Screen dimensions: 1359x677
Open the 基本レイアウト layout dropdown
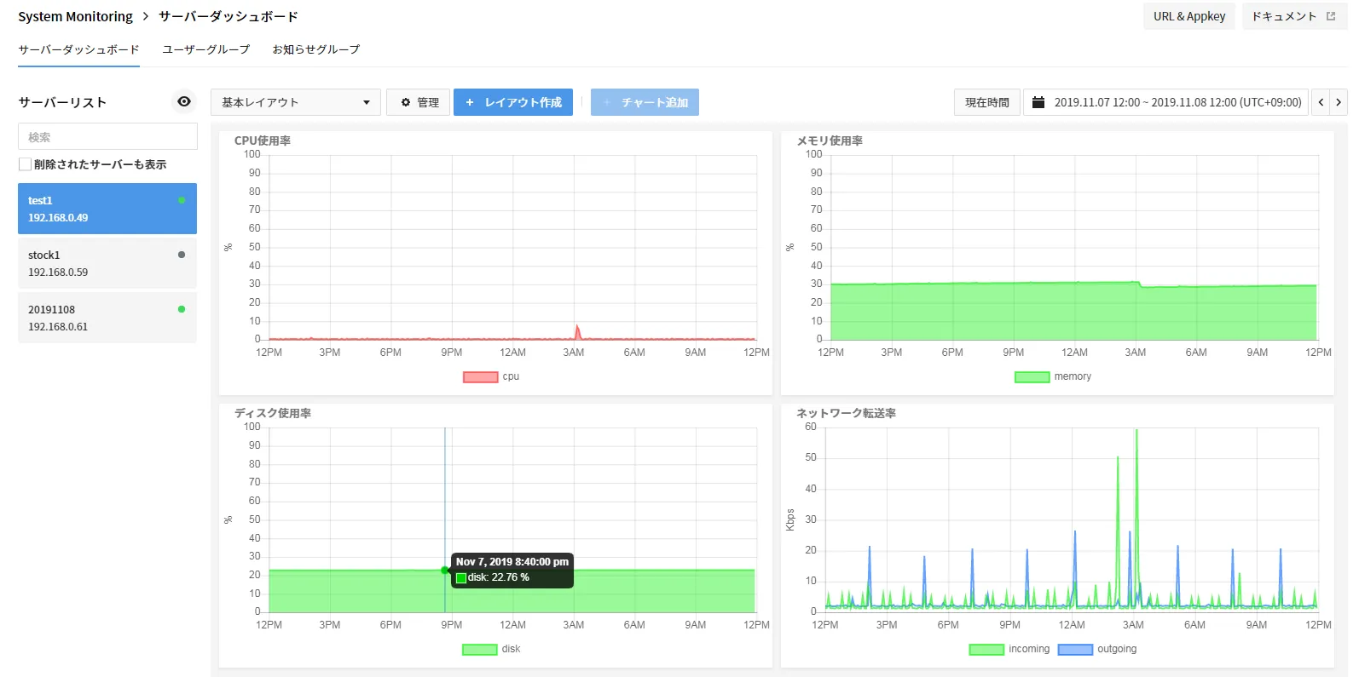(x=296, y=102)
